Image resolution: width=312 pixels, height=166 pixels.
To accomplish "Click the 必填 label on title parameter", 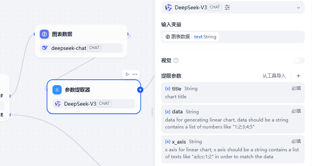I will pos(296,88).
